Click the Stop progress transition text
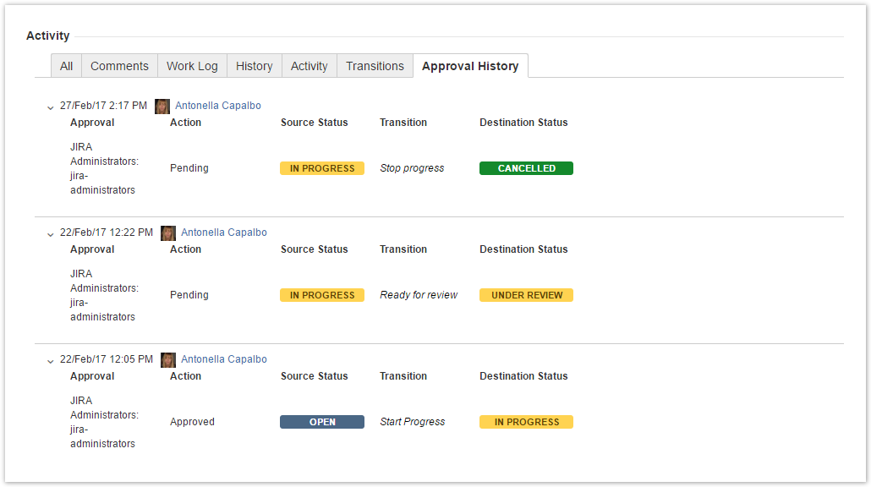 (x=412, y=168)
